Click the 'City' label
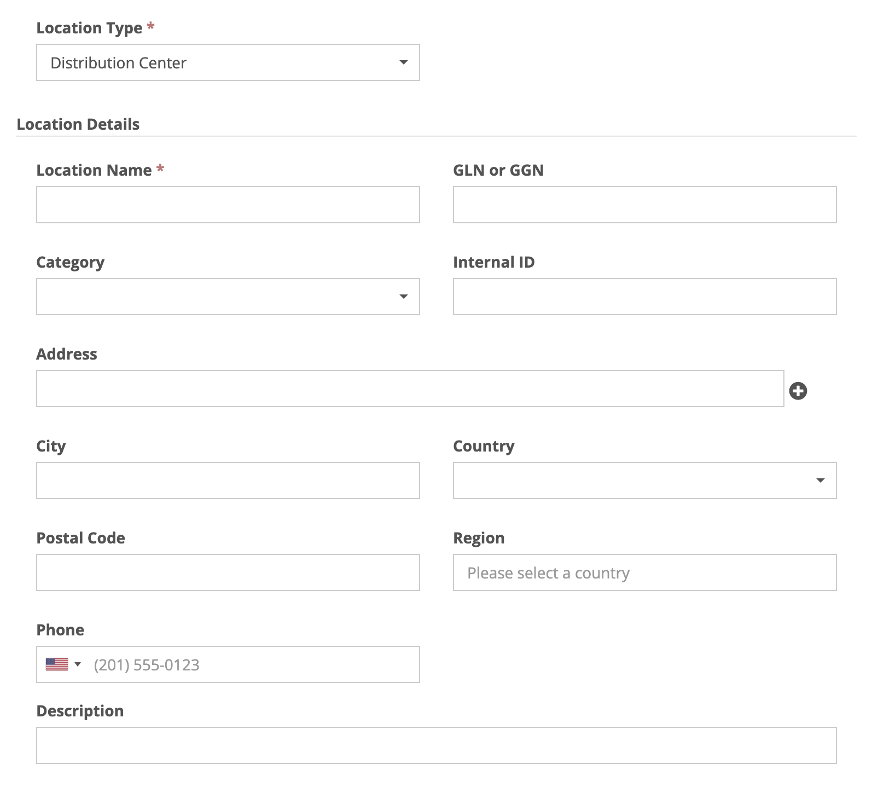872x787 pixels. click(51, 447)
